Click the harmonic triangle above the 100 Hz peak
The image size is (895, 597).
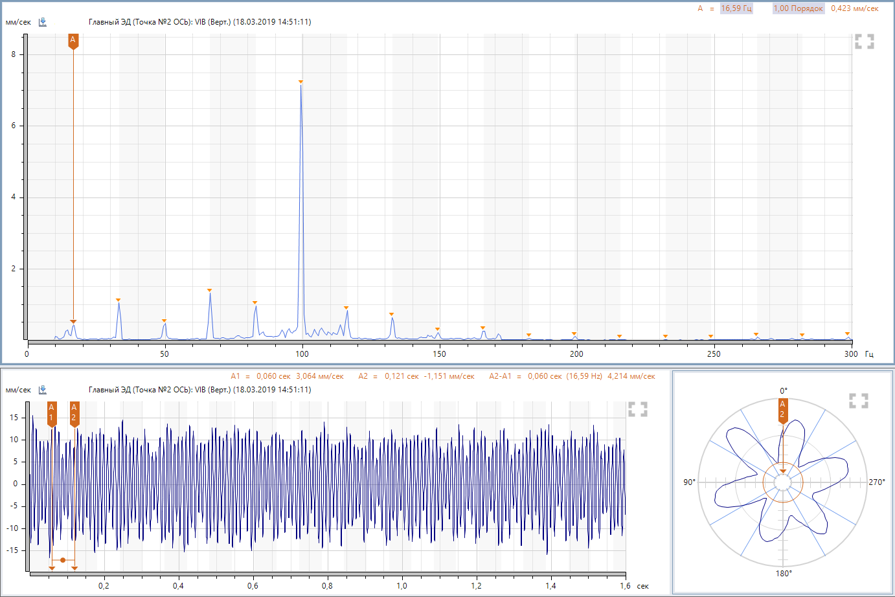(300, 82)
